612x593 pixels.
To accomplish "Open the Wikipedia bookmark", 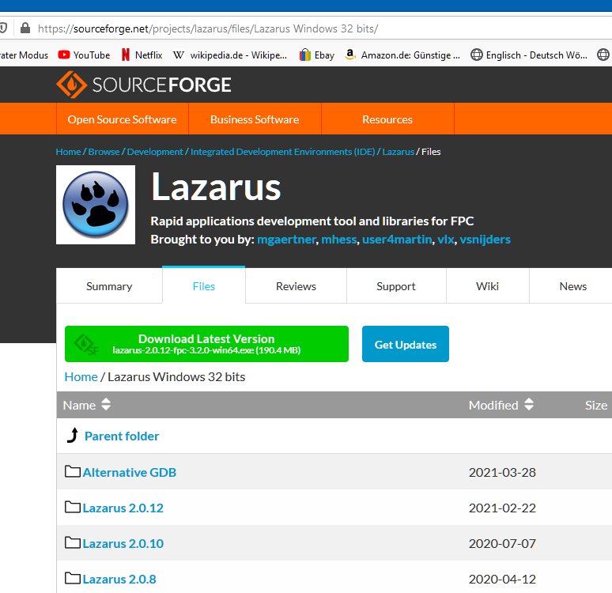I will pyautogui.click(x=230, y=55).
